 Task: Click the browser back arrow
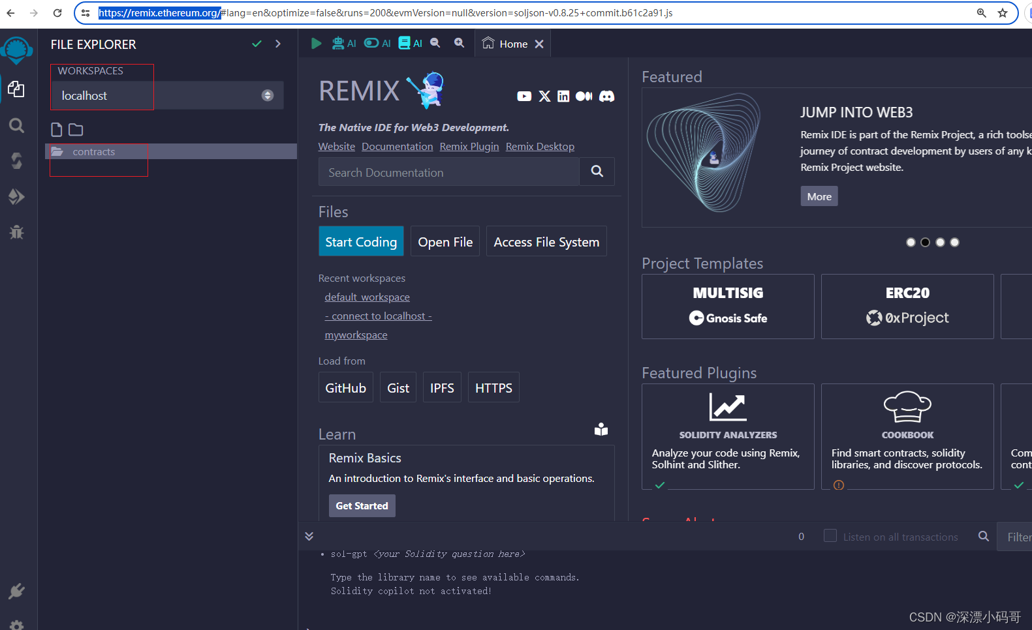pyautogui.click(x=10, y=12)
